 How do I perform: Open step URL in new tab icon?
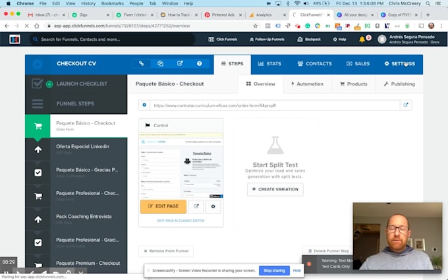tap(406, 105)
